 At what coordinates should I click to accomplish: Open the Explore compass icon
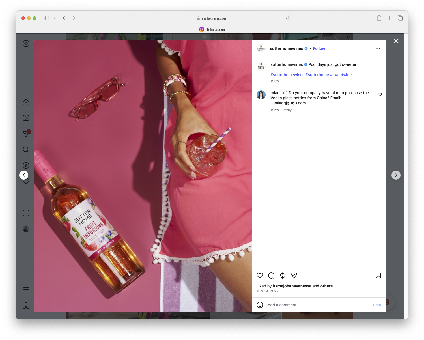(26, 165)
